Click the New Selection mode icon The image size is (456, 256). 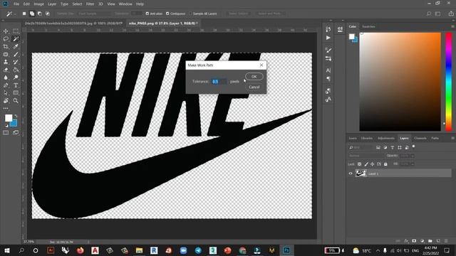click(24, 14)
